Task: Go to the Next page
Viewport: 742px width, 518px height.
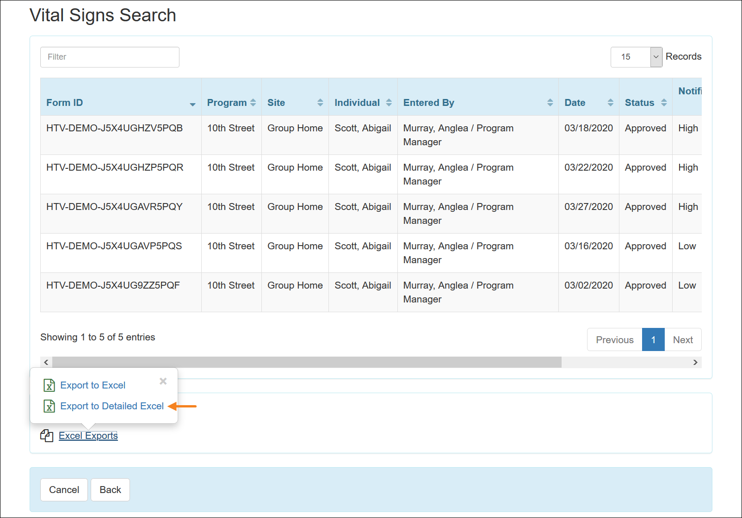Action: [682, 340]
